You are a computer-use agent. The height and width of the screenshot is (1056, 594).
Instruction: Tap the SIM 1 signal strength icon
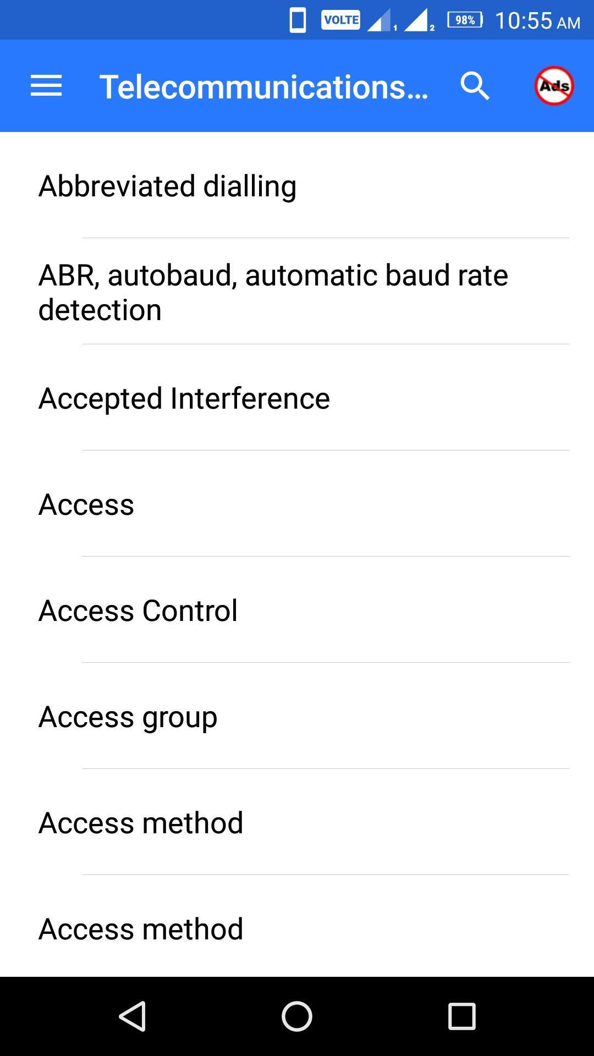(x=381, y=20)
